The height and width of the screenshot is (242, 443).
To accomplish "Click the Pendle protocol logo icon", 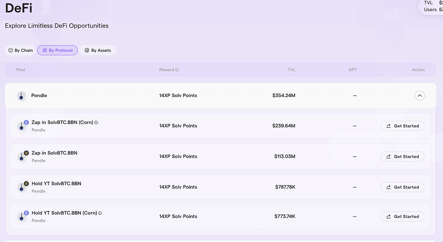I will [22, 96].
